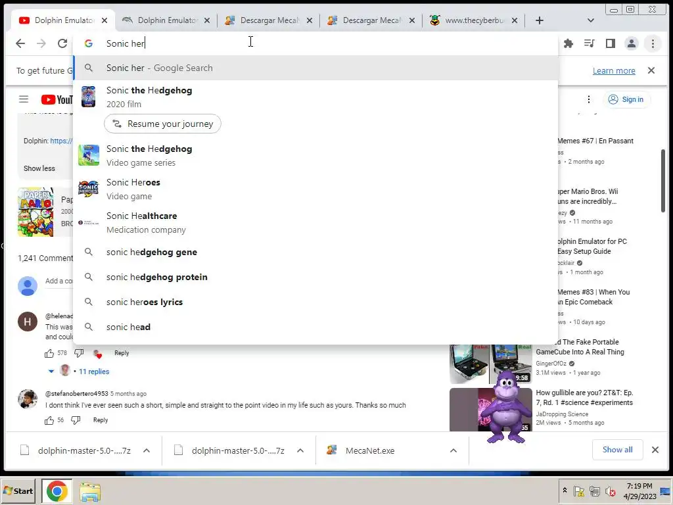Screen dimensions: 673x505
Task: Select 'Sonic the Hedgehog Video game series'
Action: coord(315,155)
